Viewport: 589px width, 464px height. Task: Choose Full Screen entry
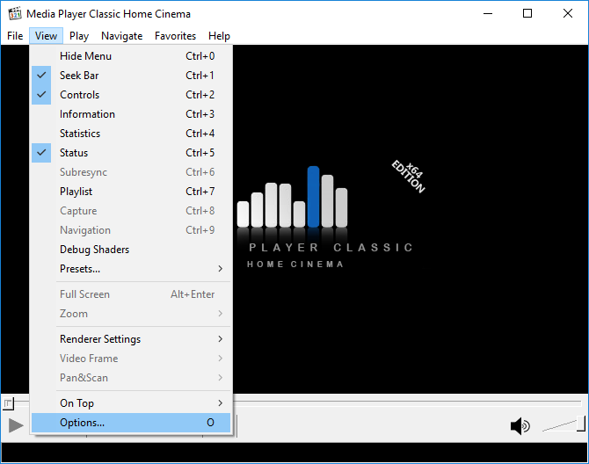point(131,294)
